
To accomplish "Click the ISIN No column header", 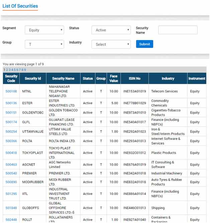I will pyautogui.click(x=134, y=78).
